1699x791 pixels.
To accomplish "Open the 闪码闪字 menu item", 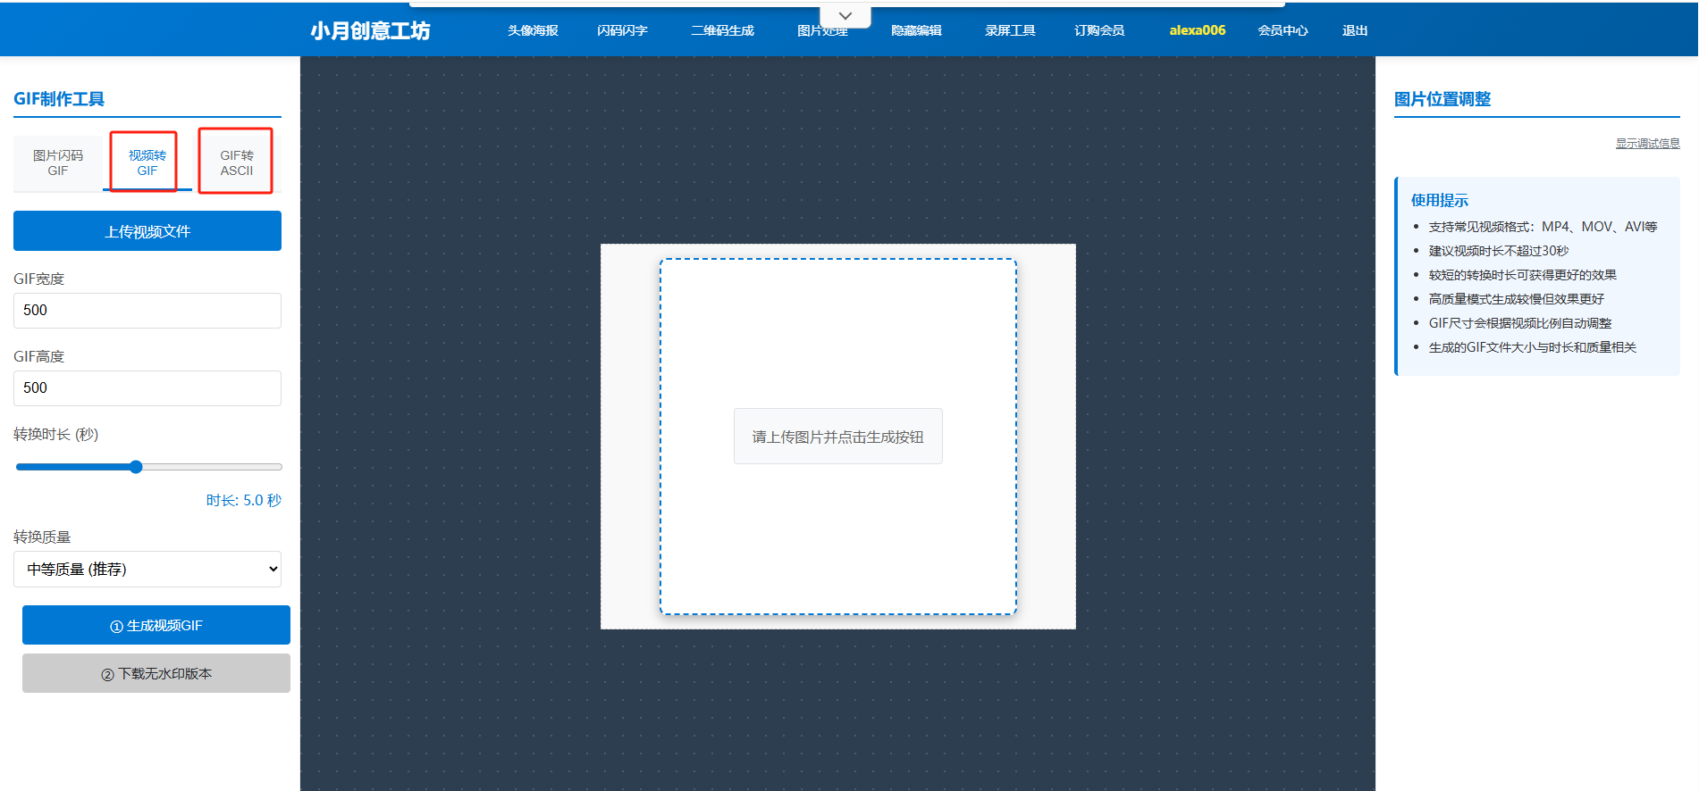I will click(622, 30).
